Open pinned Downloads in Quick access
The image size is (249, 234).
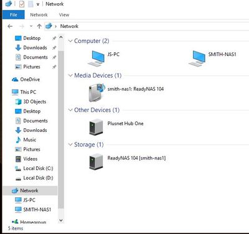[x=35, y=48]
